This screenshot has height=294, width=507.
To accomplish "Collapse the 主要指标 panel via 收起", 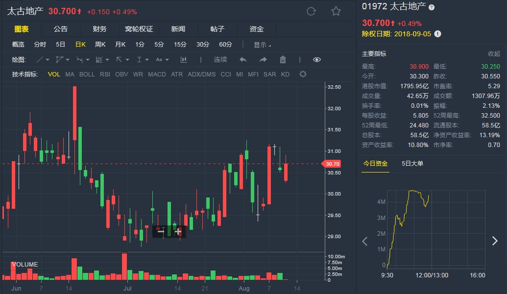I will click(494, 54).
